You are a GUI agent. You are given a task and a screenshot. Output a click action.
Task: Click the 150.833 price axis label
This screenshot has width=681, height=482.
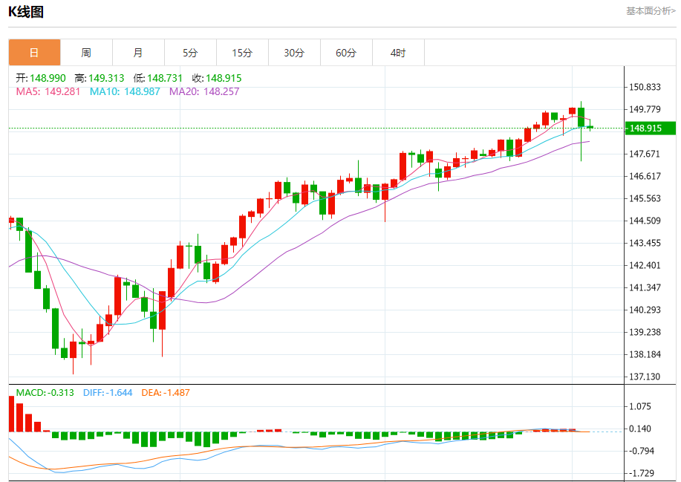tap(645, 87)
